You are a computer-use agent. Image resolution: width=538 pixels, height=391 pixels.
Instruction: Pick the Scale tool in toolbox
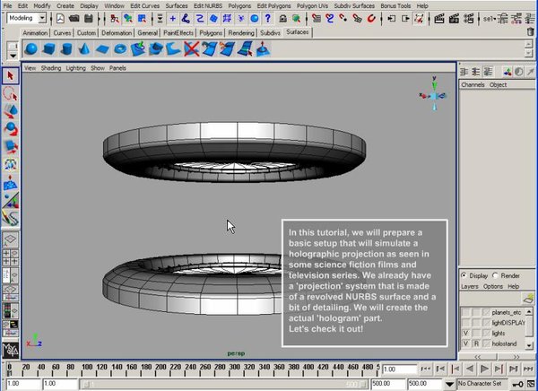pyautogui.click(x=11, y=147)
